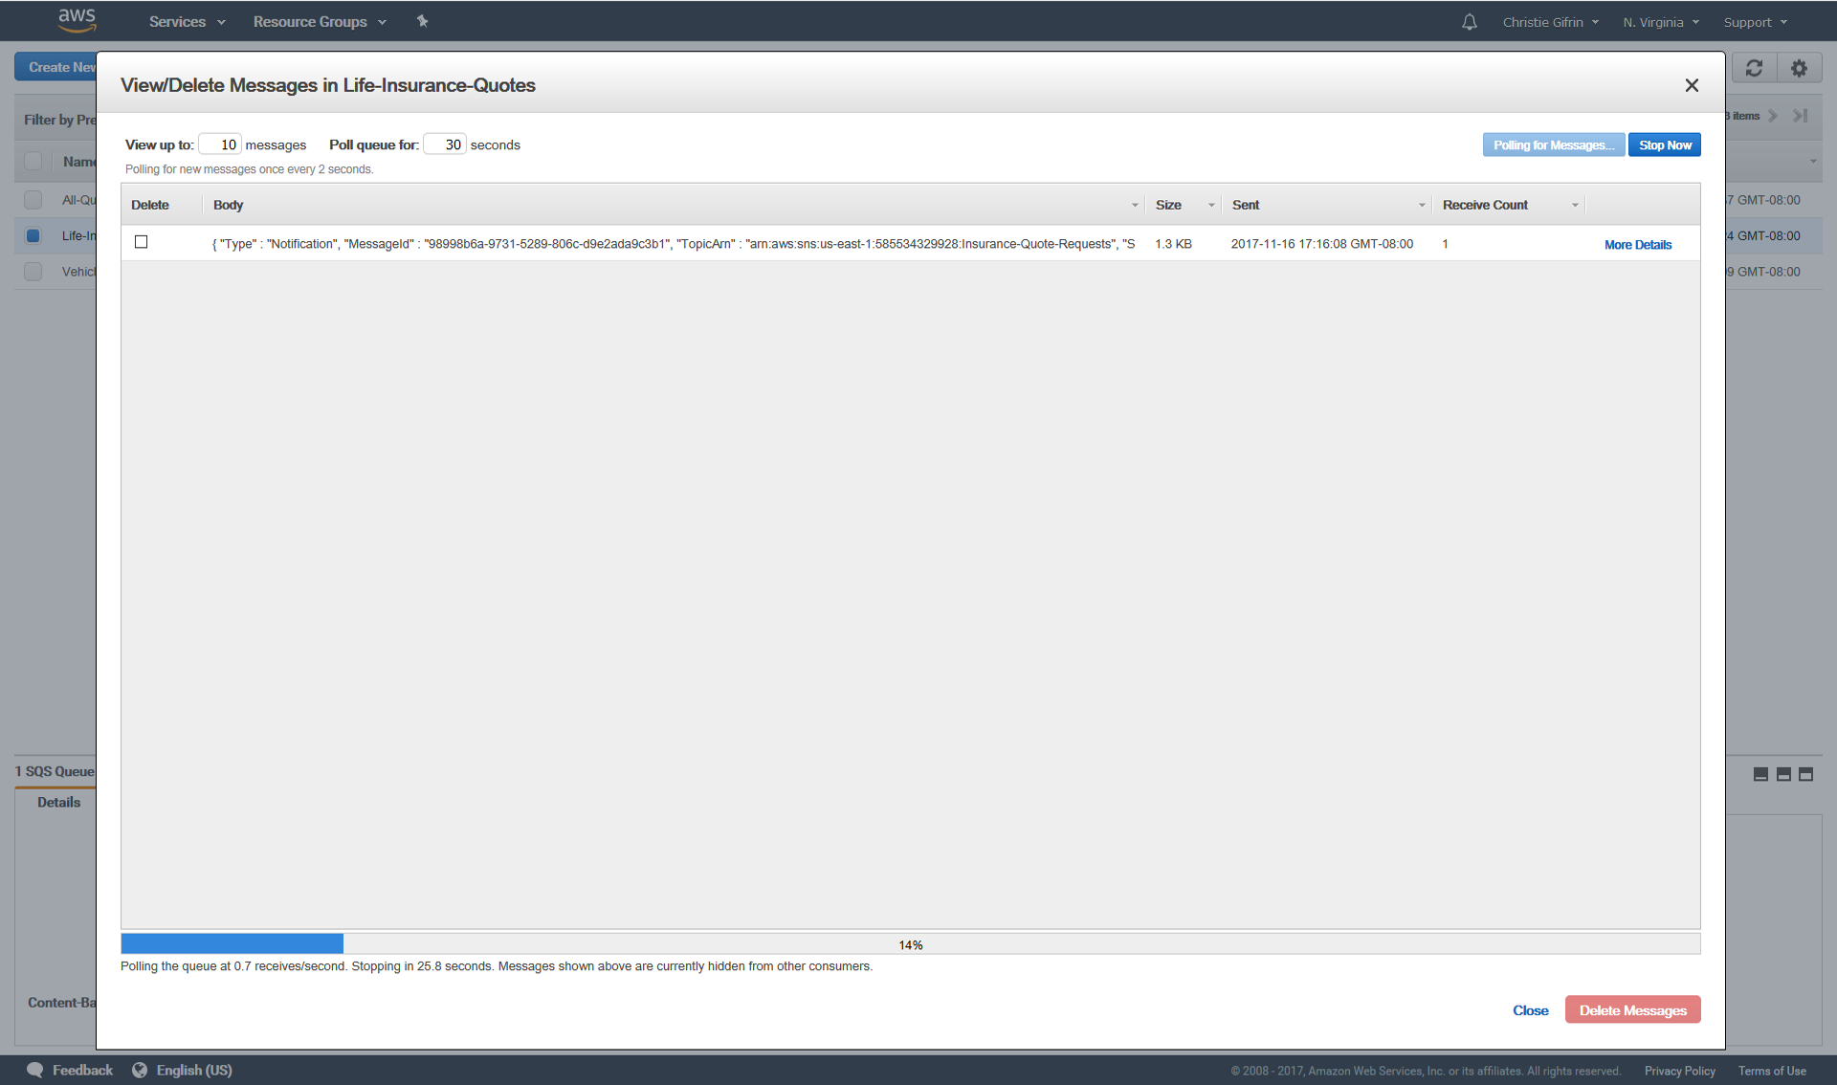Viewport: 1837px width, 1085px height.
Task: Open the More Details link
Action: 1638,245
